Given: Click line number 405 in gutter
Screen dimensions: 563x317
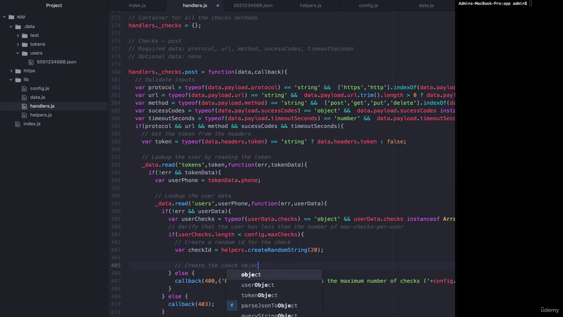Looking at the screenshot, I should pyautogui.click(x=116, y=265).
